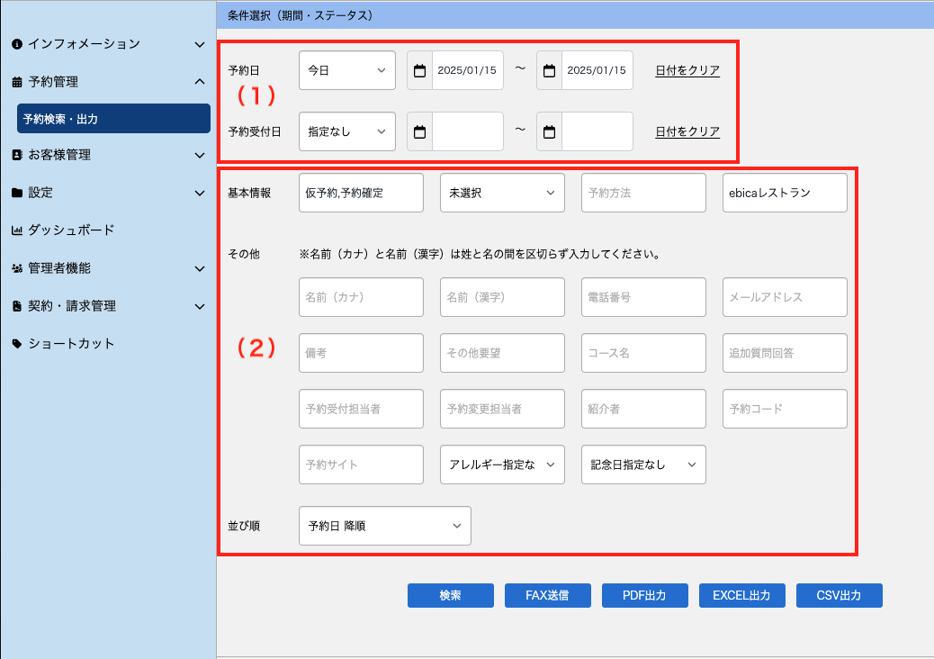Click 日付をクリア link for 予約日
The image size is (934, 659).
point(687,70)
